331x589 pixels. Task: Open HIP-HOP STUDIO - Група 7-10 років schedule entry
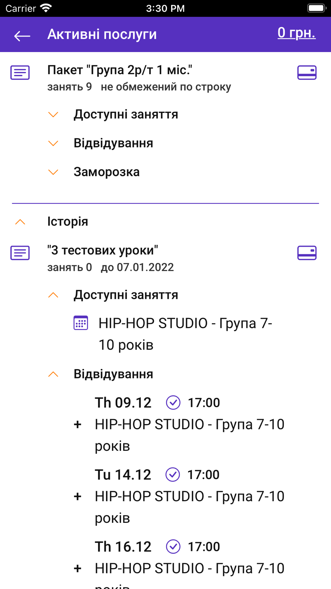point(185,334)
